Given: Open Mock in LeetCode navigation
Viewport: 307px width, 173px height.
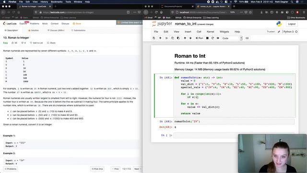Looking at the screenshot, I should (x=45, y=24).
